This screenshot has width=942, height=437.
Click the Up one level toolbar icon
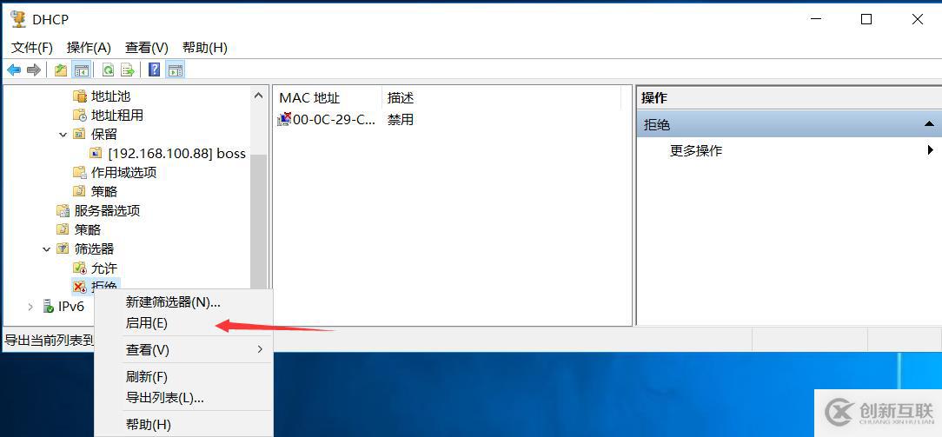61,70
